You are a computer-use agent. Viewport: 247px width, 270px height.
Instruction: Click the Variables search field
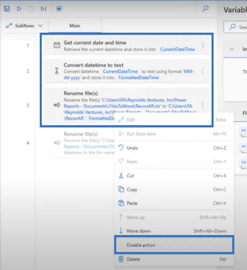click(x=236, y=27)
